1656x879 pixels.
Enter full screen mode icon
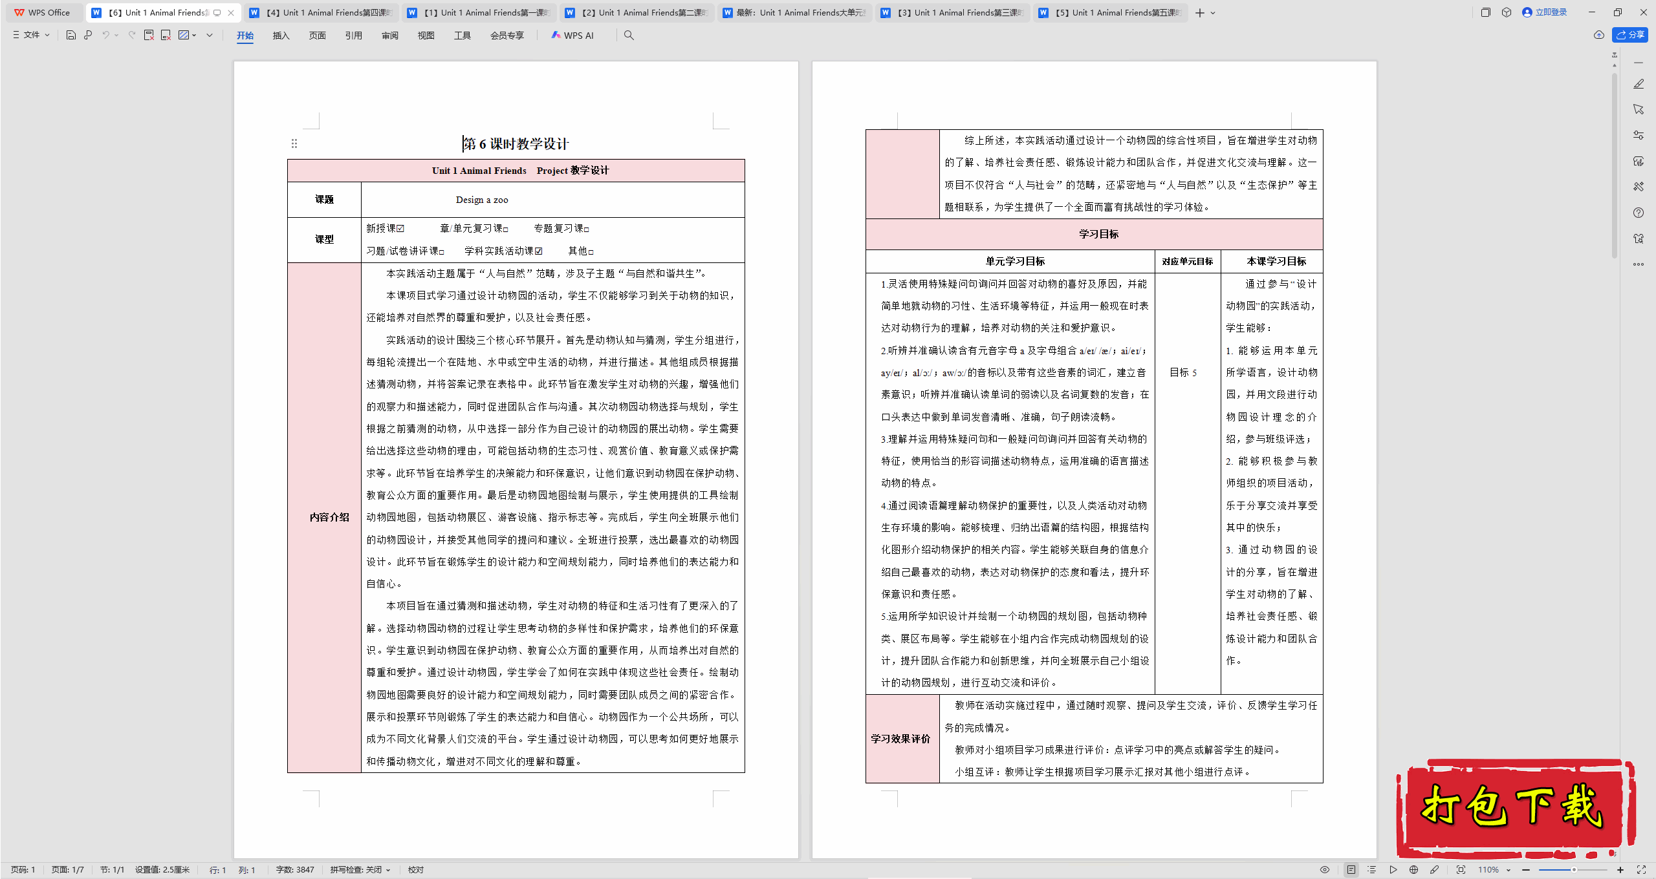tap(1641, 870)
